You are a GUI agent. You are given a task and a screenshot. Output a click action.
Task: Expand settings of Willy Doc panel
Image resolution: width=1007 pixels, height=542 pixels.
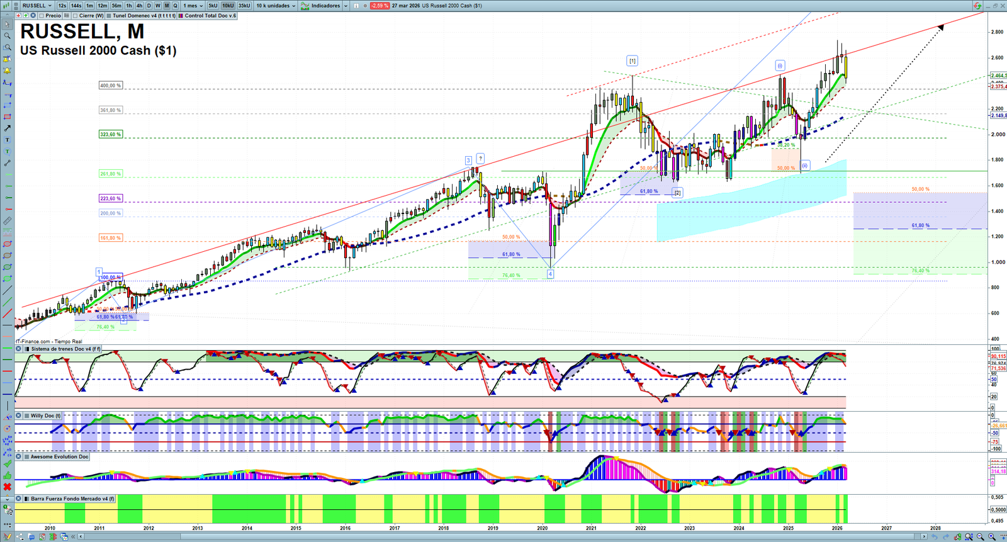click(x=26, y=415)
